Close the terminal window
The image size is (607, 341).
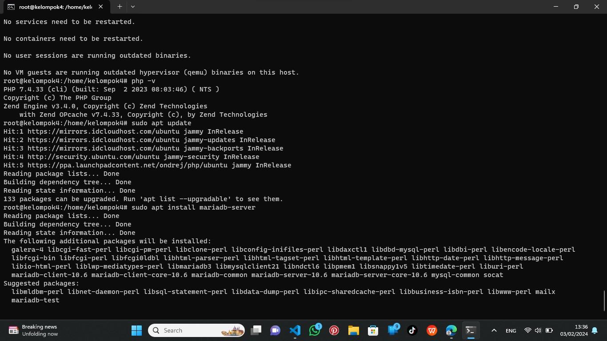click(x=597, y=7)
